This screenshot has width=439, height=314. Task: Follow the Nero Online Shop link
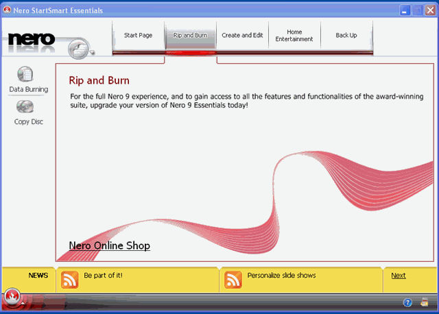tap(110, 245)
